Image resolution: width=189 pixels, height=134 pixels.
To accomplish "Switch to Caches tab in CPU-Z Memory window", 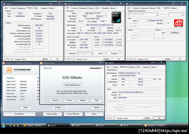I will point(13,8).
